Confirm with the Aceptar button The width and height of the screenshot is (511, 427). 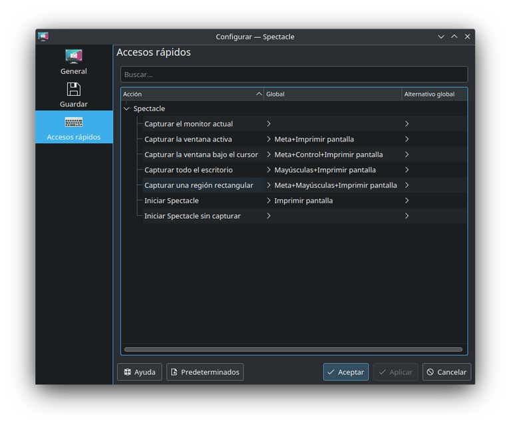tap(346, 372)
